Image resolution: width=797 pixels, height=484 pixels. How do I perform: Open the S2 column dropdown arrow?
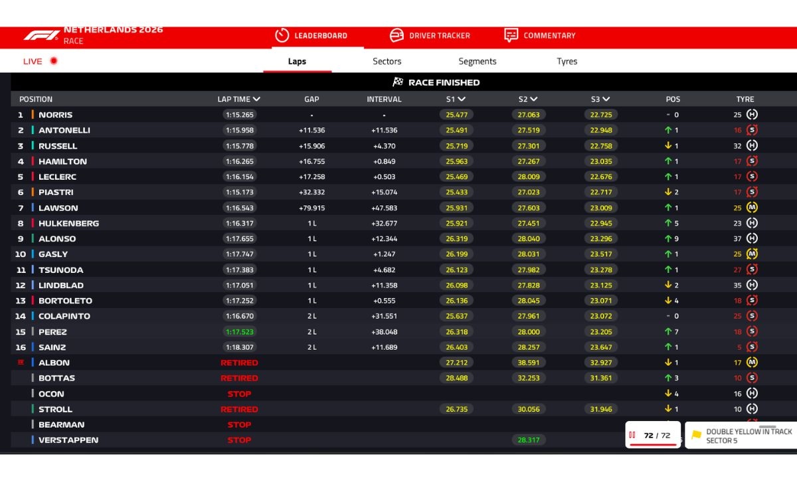pos(533,99)
